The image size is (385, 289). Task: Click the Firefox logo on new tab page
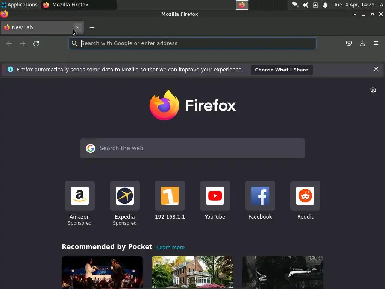click(192, 105)
